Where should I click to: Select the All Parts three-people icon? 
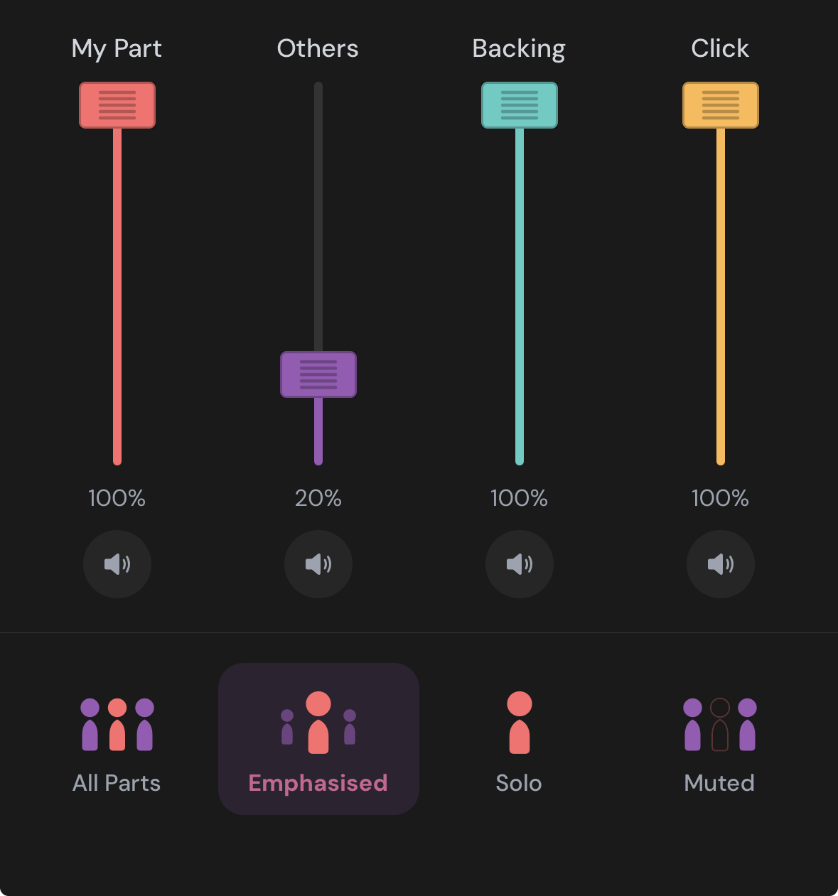[117, 724]
